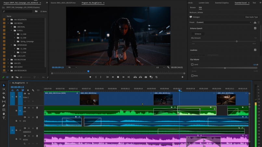
Task: Open the Browse tab in Essential Sound
Action: 193,7
